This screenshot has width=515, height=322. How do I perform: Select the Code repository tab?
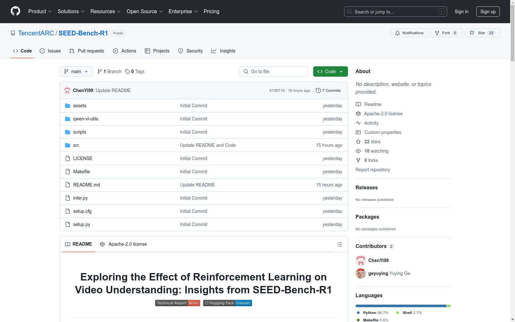[x=23, y=51]
